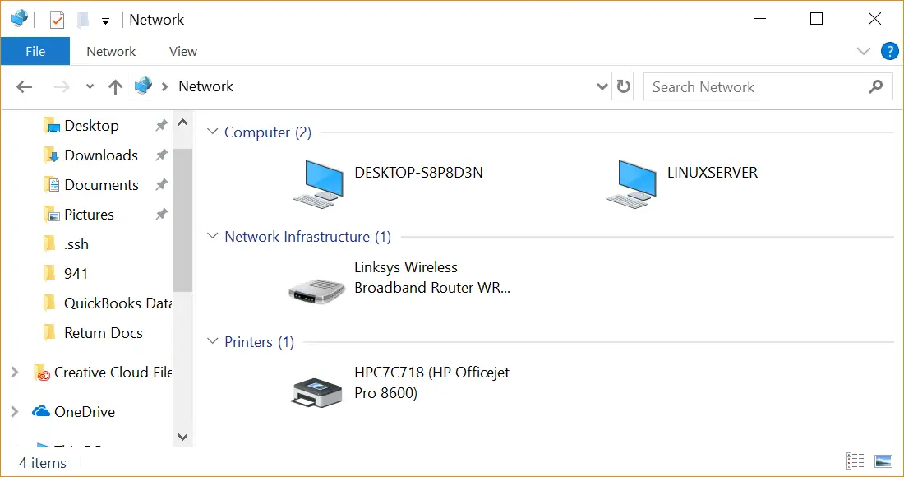Click the DESKTOP-S8P8D3N name label
Viewport: 904px width, 477px height.
[x=418, y=173]
